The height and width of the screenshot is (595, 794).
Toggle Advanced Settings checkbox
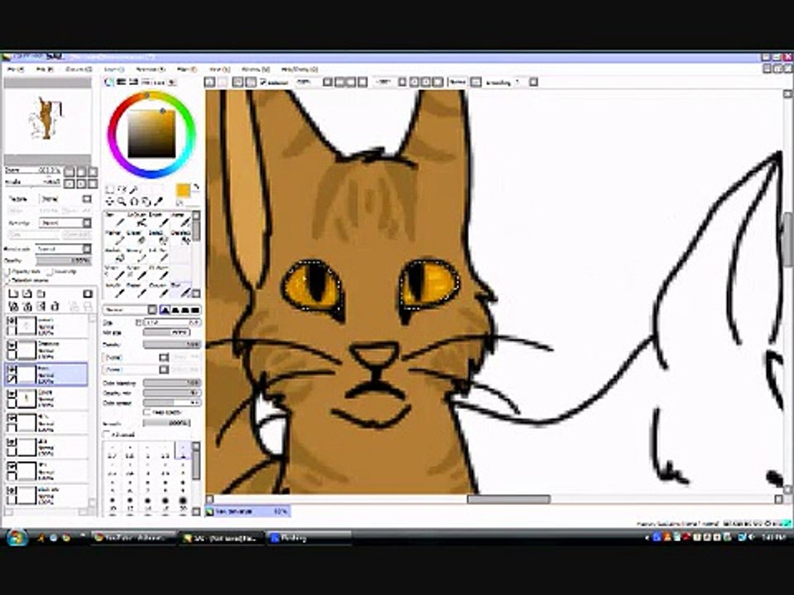tap(107, 434)
